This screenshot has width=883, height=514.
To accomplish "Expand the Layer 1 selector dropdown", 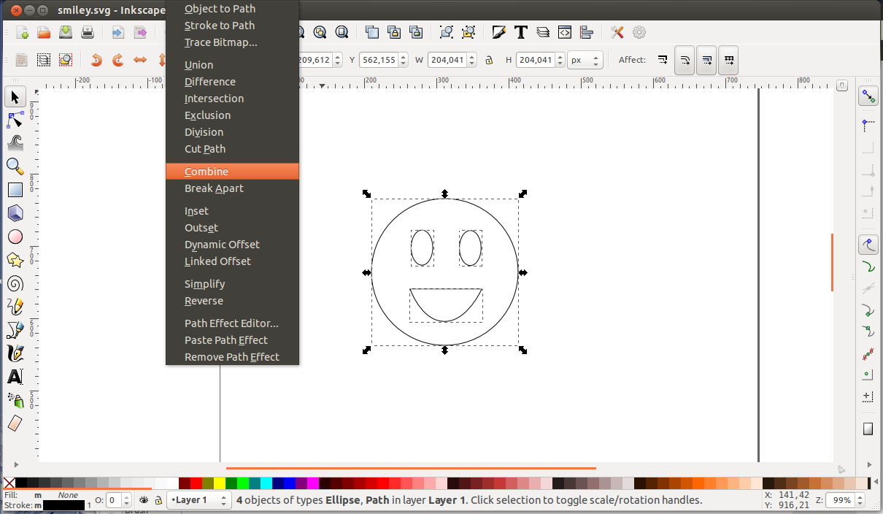I will pyautogui.click(x=198, y=500).
